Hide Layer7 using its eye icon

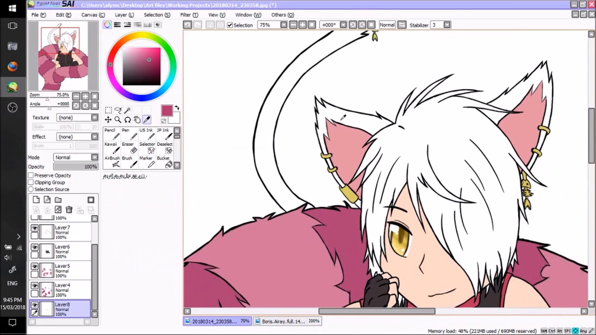click(34, 228)
